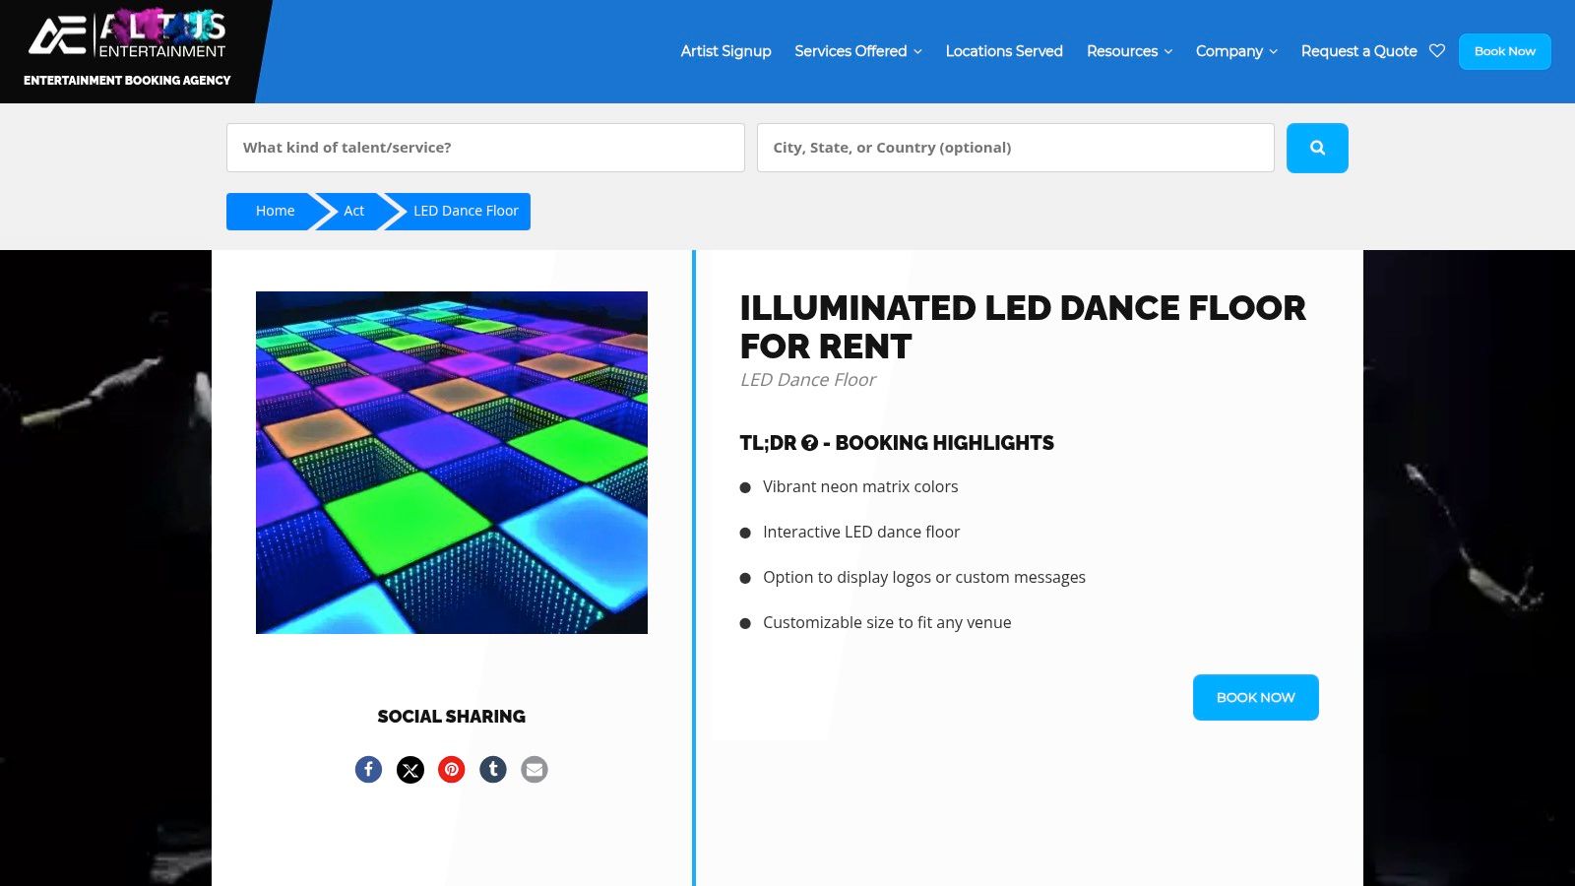Expand Services Offered dropdown menu
This screenshot has width=1575, height=886.
(x=857, y=51)
